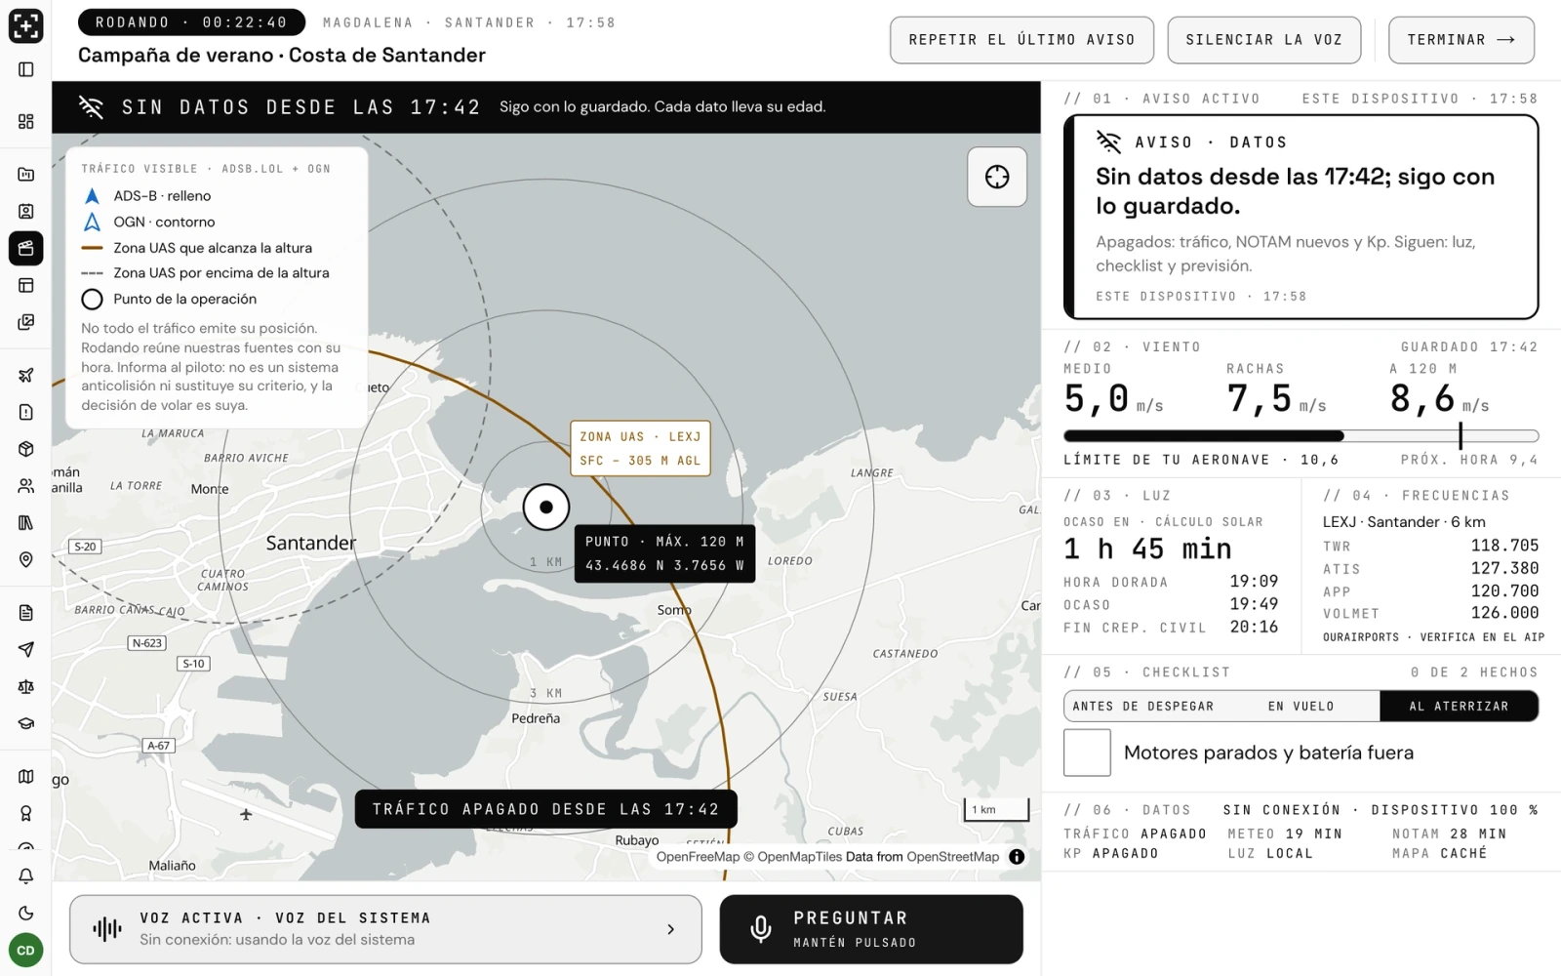Screen dimensions: 1561x976
Task: Open the OpenStreetMap attribution link
Action: click(x=953, y=857)
